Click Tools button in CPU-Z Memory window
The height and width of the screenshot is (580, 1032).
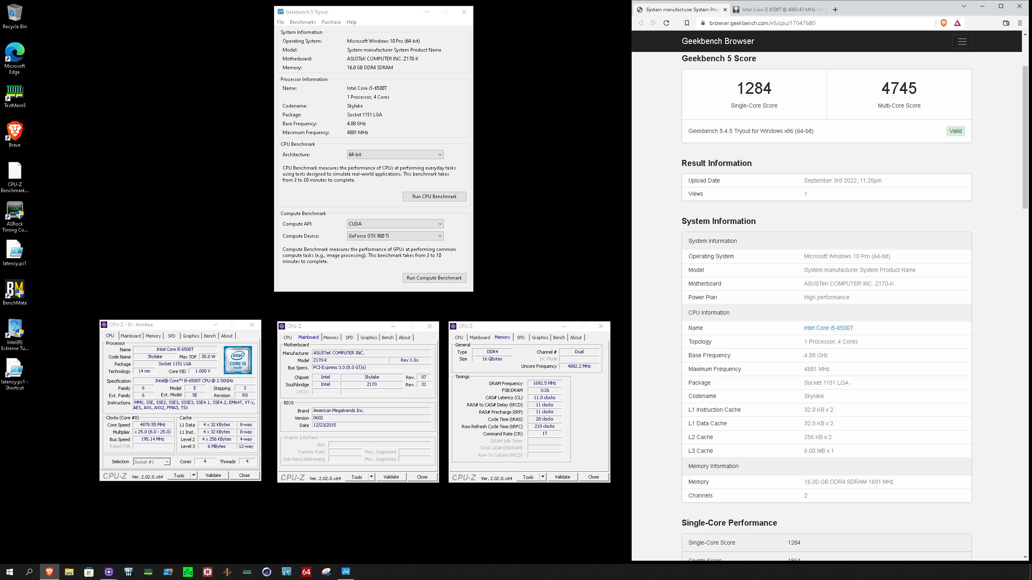click(528, 477)
